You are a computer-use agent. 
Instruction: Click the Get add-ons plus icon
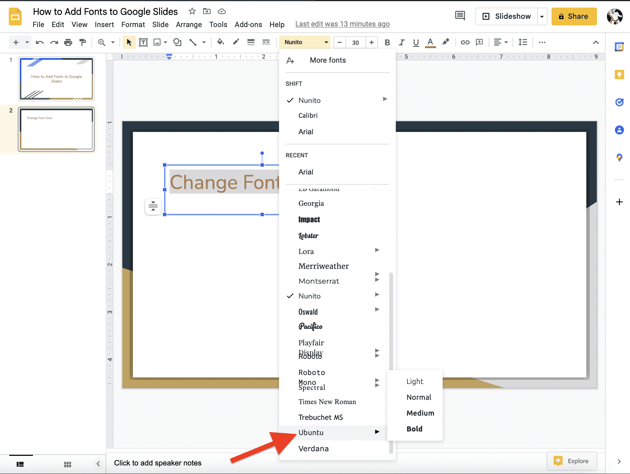click(x=619, y=202)
